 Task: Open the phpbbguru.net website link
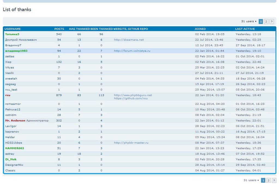click(x=133, y=95)
